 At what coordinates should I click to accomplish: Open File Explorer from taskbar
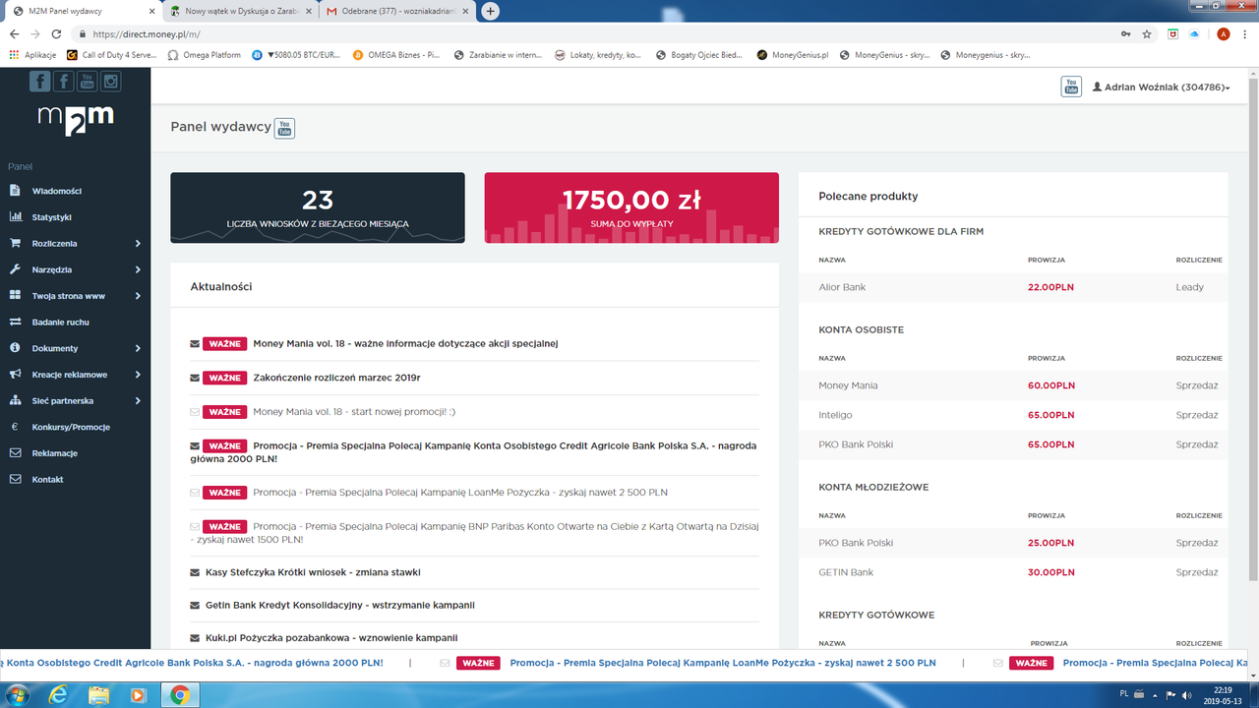pyautogui.click(x=100, y=695)
